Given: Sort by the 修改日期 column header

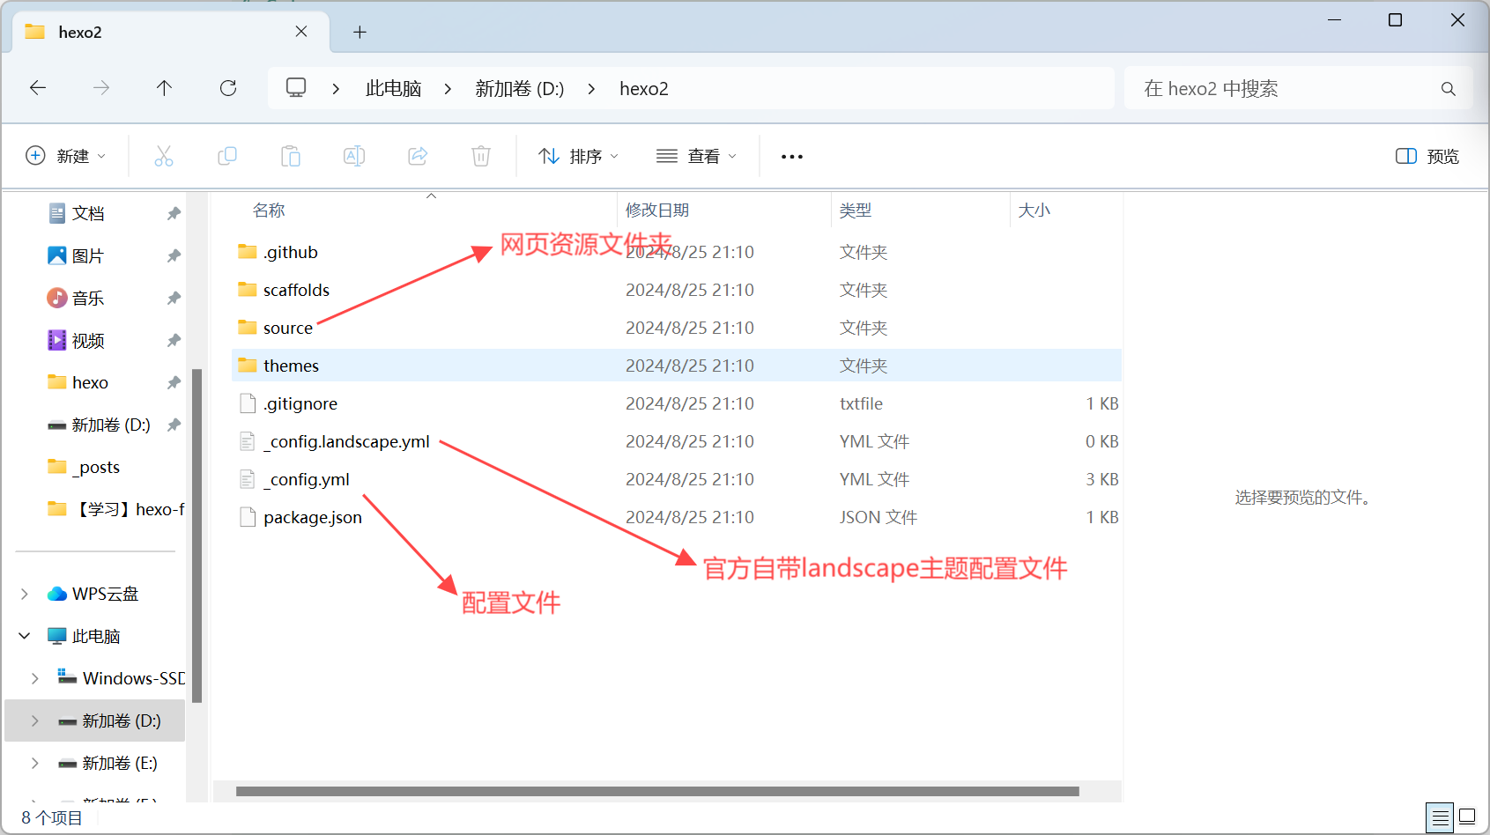Looking at the screenshot, I should (657, 210).
